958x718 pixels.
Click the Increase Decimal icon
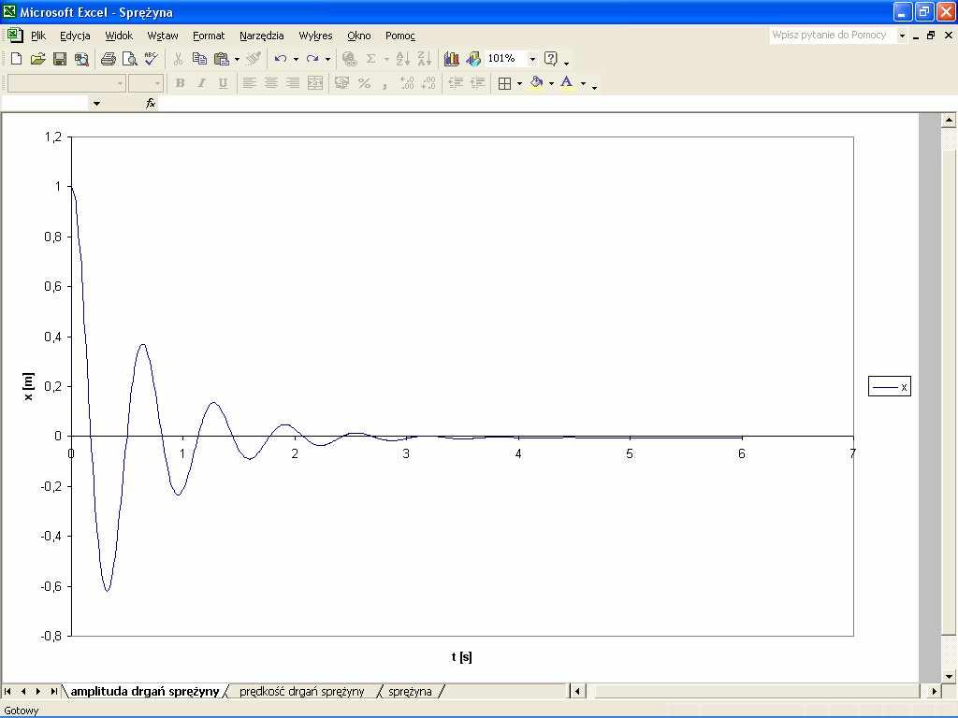click(x=407, y=83)
